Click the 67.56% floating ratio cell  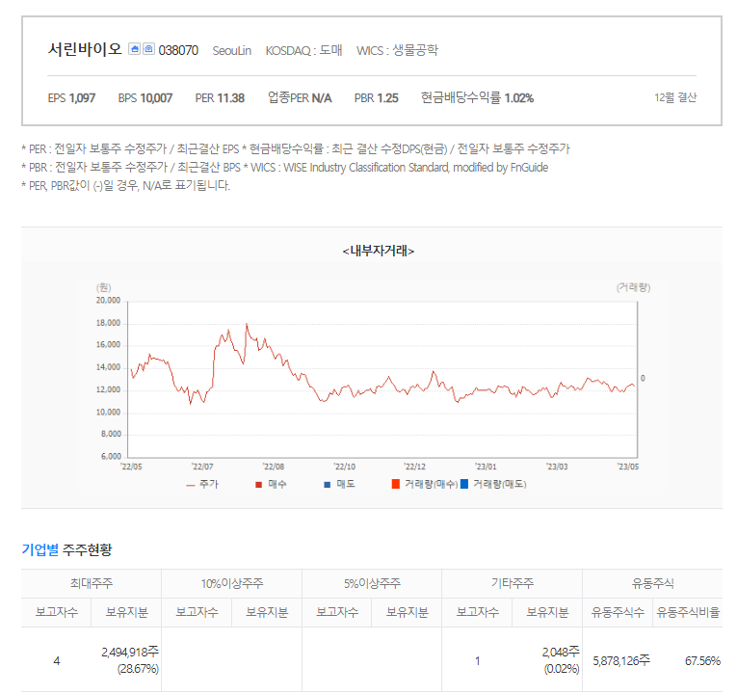point(688,660)
